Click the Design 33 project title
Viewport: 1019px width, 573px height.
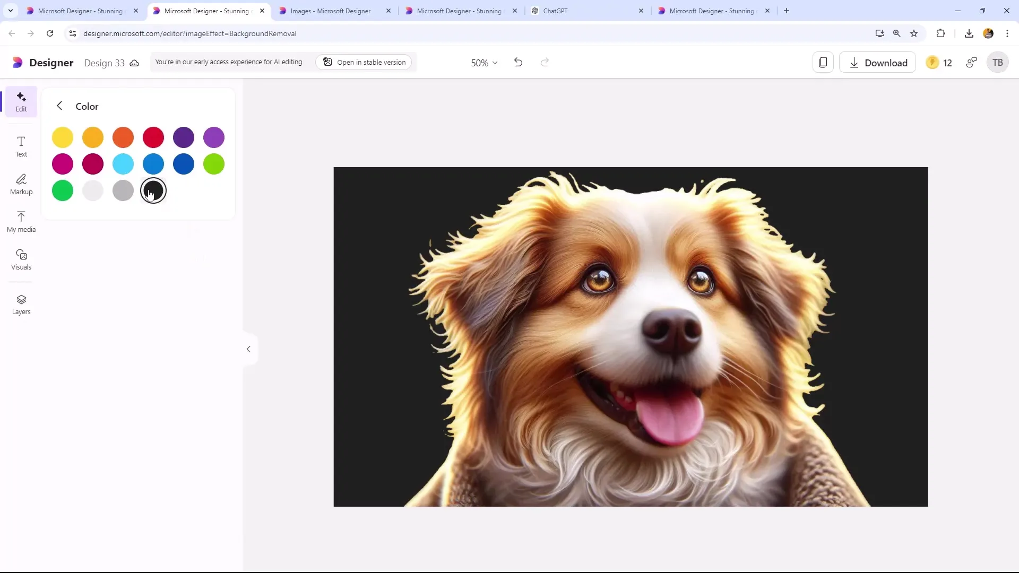click(103, 62)
